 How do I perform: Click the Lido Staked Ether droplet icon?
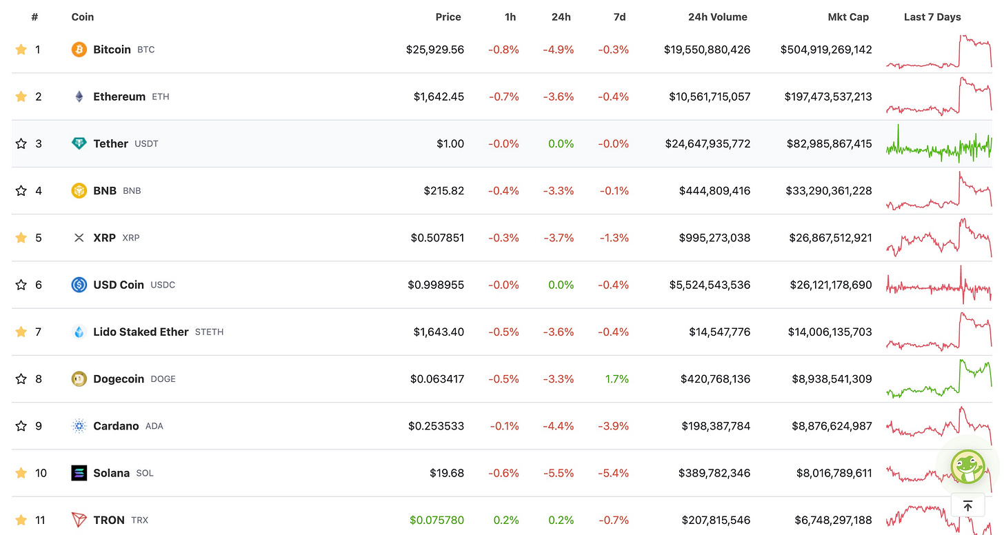click(x=79, y=332)
